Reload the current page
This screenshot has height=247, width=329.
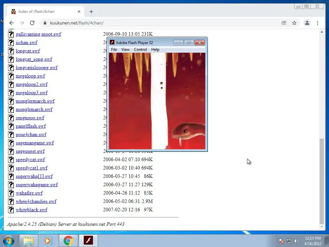pyautogui.click(x=32, y=23)
